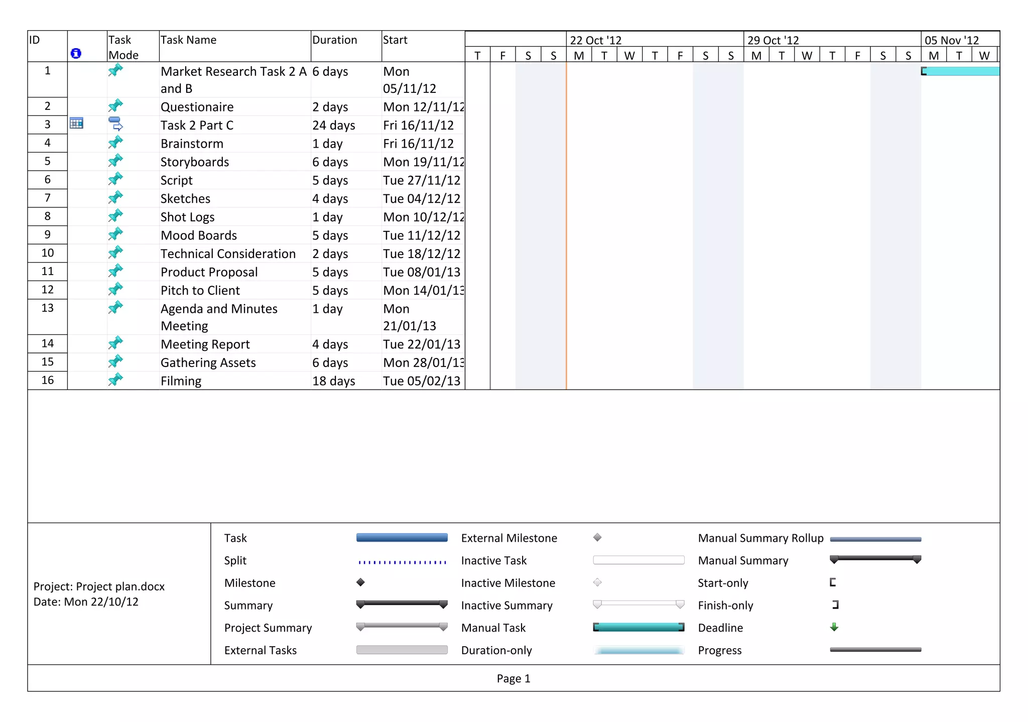Click the green Deadline arrow in legend
The width and height of the screenshot is (1028, 722).
coord(834,627)
